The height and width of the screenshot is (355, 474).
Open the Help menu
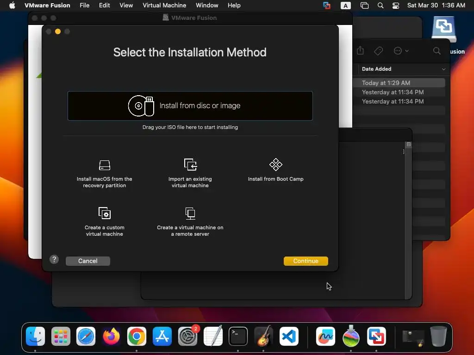point(234,5)
